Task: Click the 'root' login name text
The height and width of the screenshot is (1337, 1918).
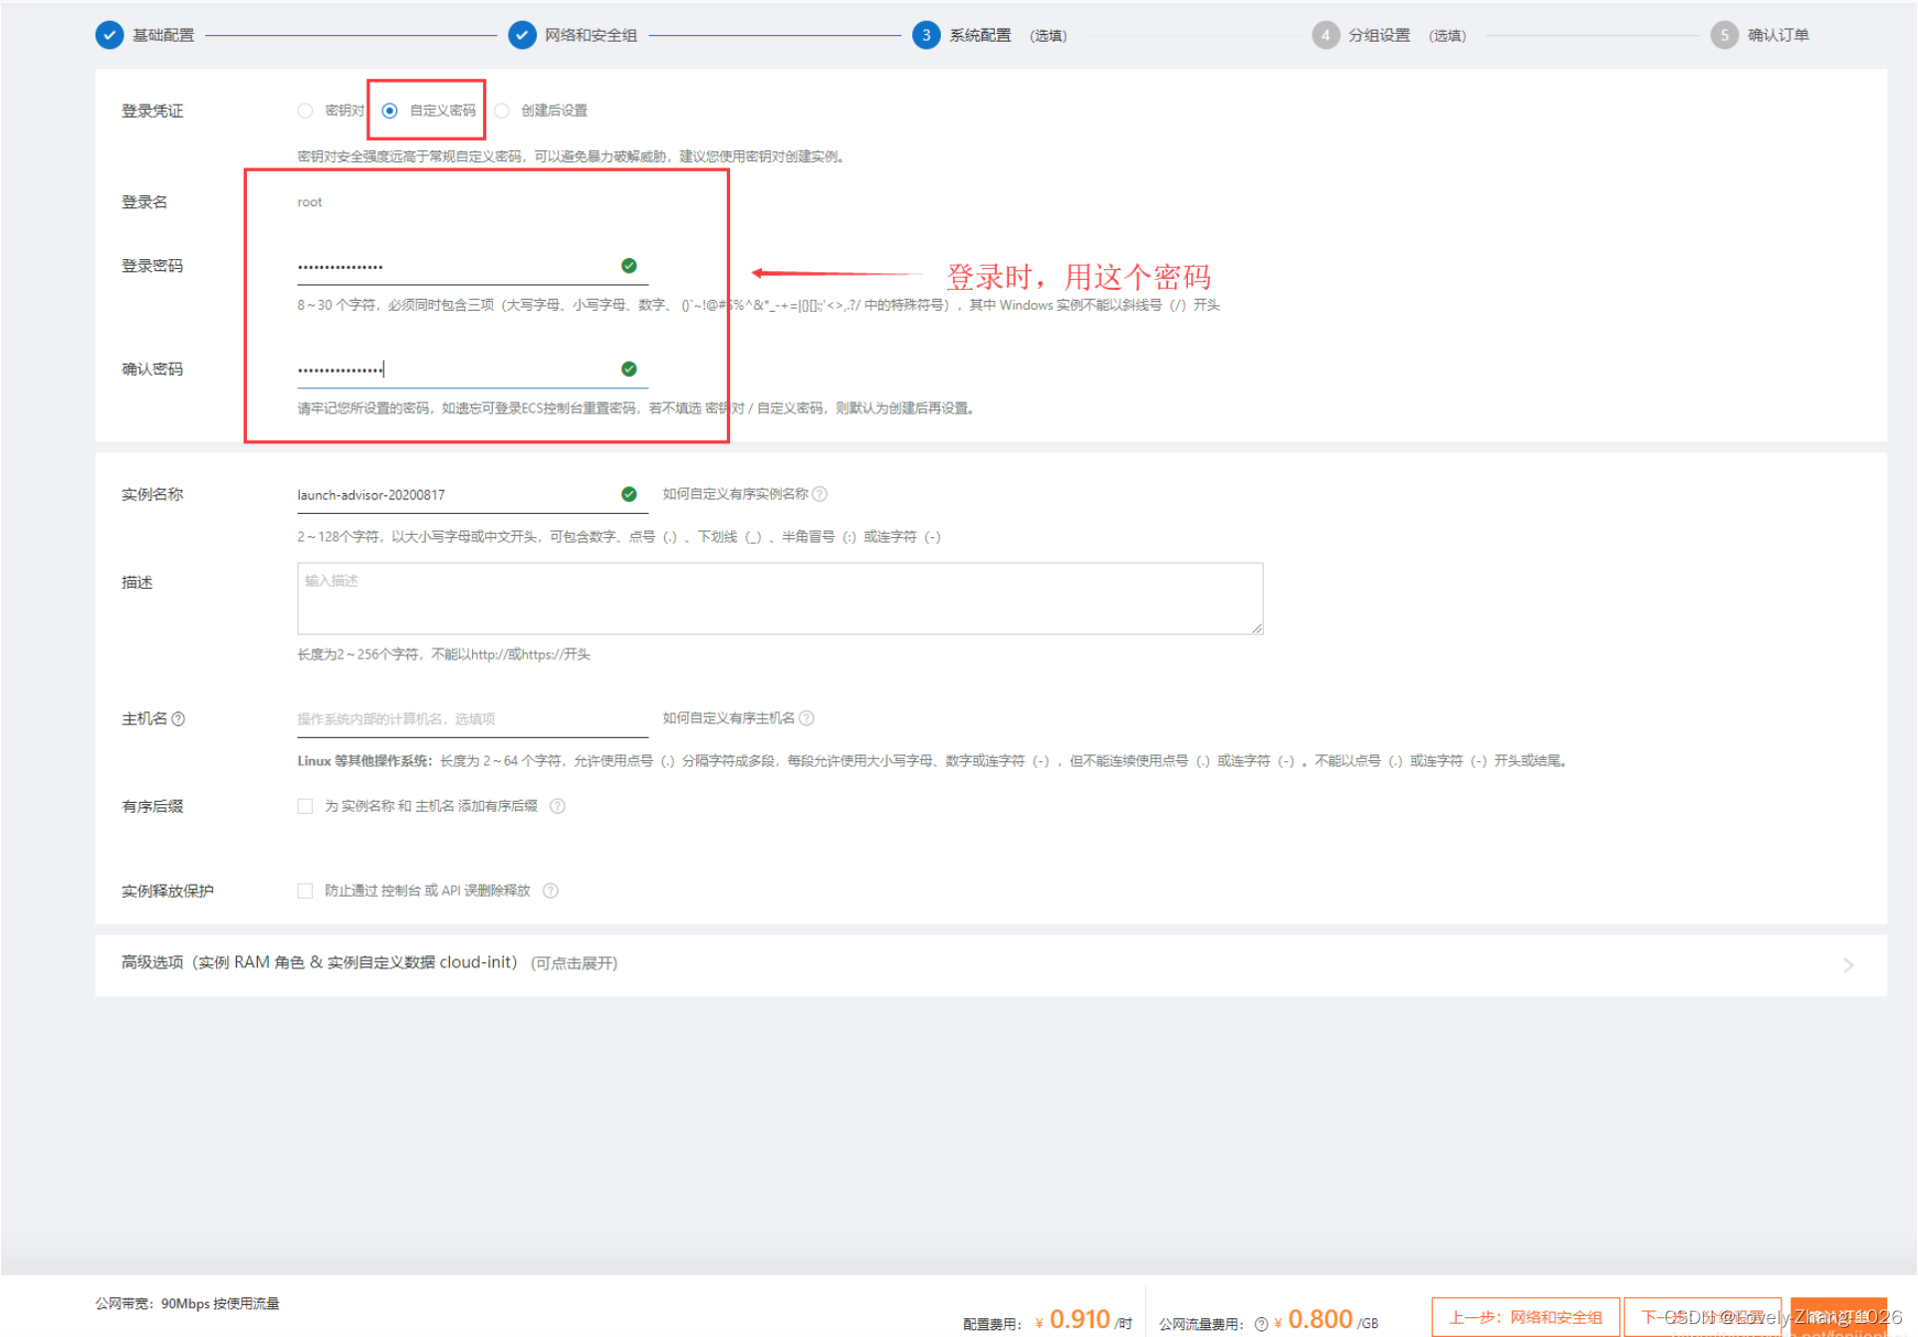Action: click(310, 202)
